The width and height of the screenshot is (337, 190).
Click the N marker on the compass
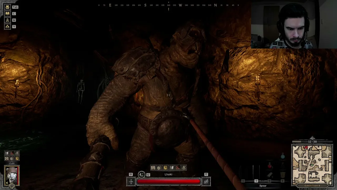tap(215, 5)
